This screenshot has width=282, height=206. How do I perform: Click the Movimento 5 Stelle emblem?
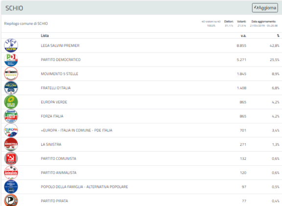11,74
